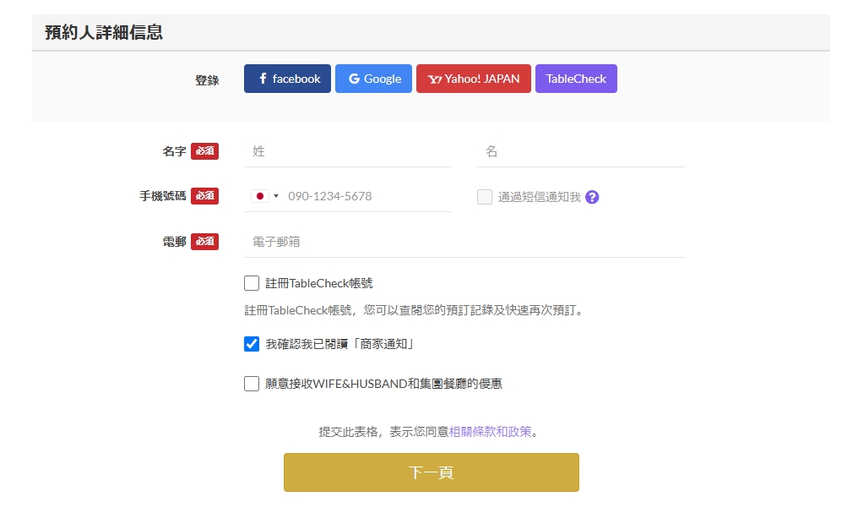Open the 相關條款和政策 link
858x513 pixels.
[490, 432]
